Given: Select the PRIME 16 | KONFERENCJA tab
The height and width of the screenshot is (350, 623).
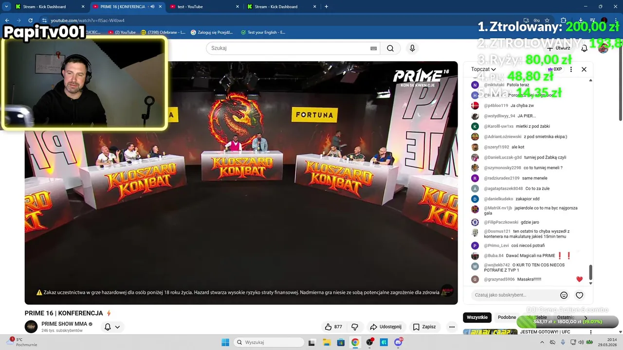Looking at the screenshot, I should click(x=127, y=7).
